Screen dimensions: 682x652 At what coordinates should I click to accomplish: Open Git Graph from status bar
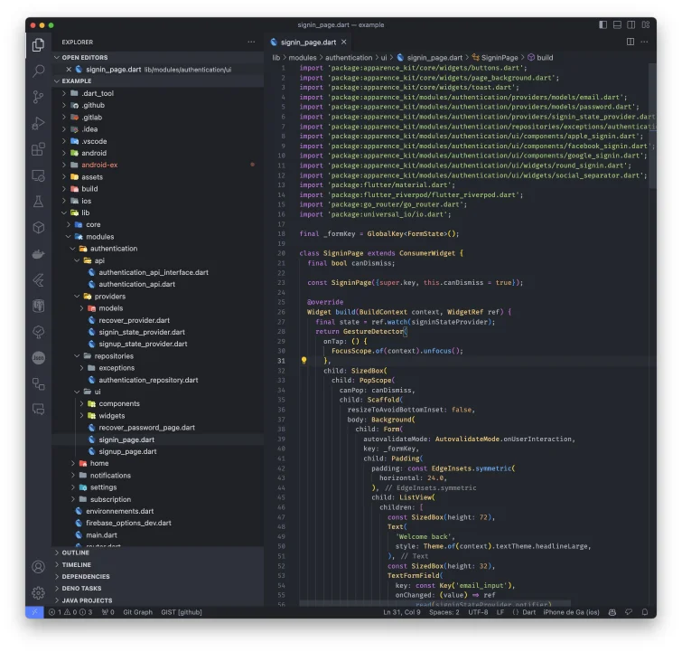click(138, 612)
